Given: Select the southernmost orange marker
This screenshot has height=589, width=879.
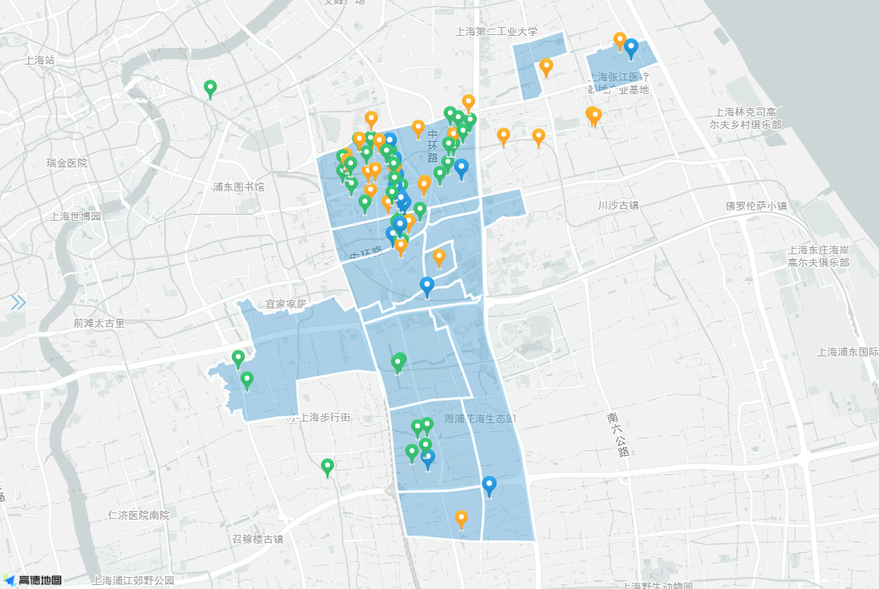Looking at the screenshot, I should 461,520.
